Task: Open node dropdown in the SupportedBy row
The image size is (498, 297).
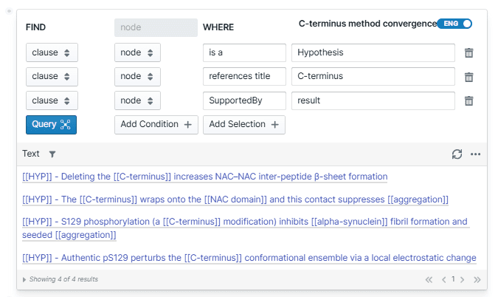Action: (137, 100)
